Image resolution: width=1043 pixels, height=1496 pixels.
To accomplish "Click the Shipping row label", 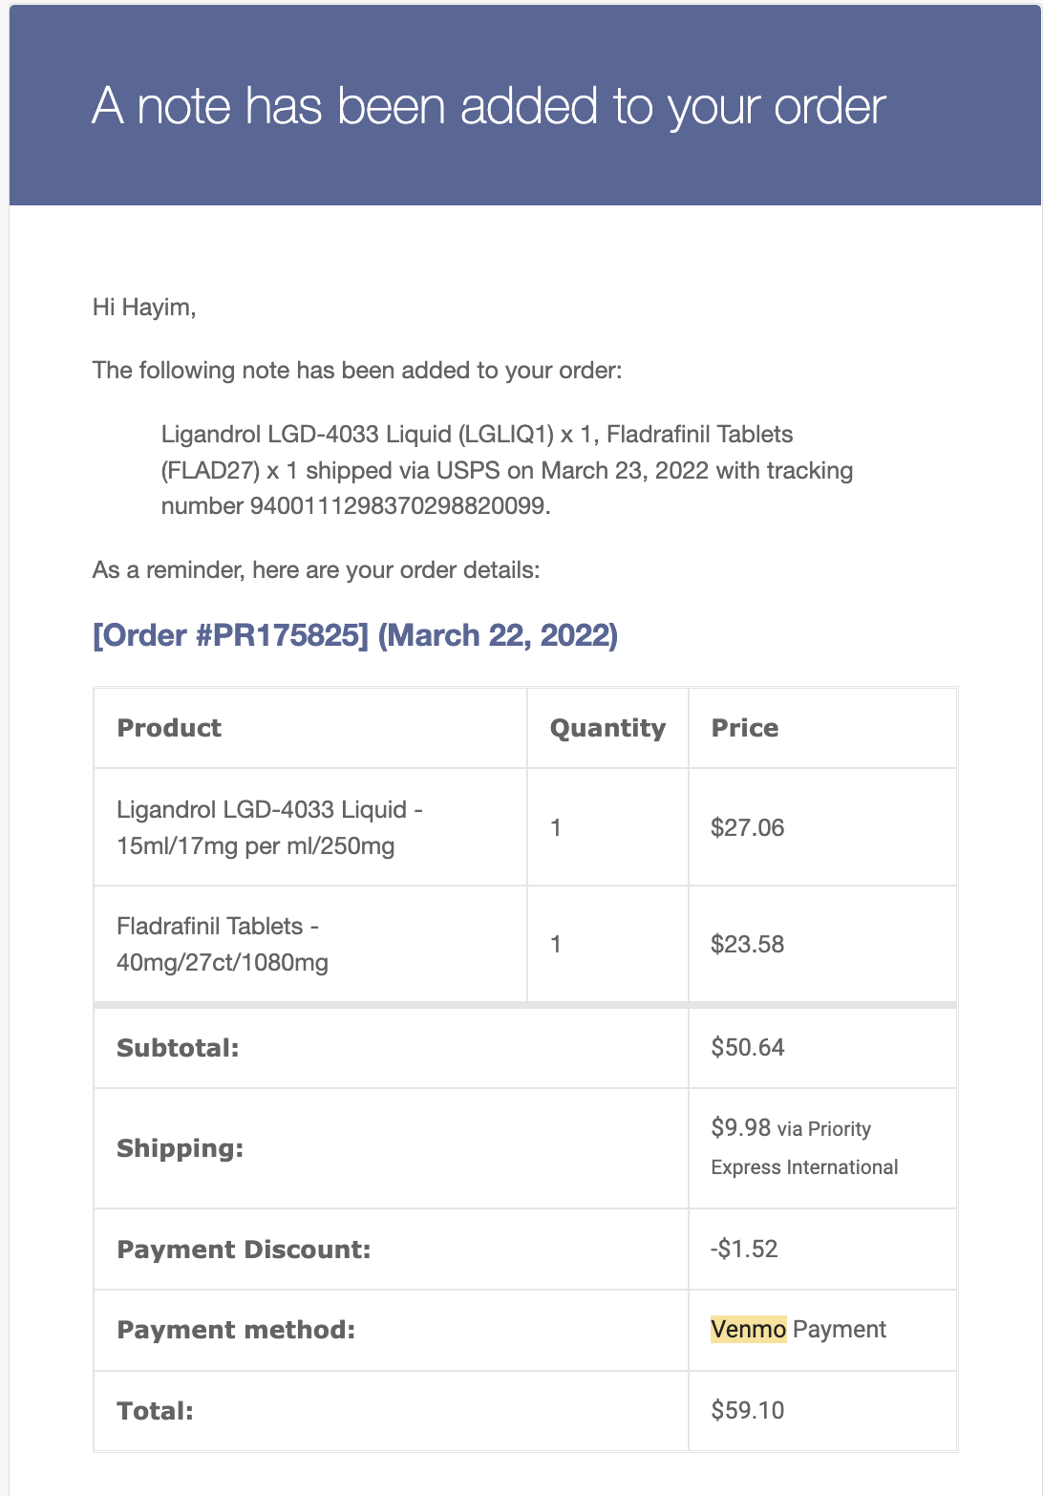I will 180,1148.
